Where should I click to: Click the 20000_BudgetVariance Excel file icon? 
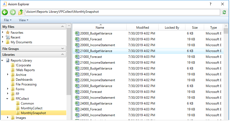click(77, 33)
